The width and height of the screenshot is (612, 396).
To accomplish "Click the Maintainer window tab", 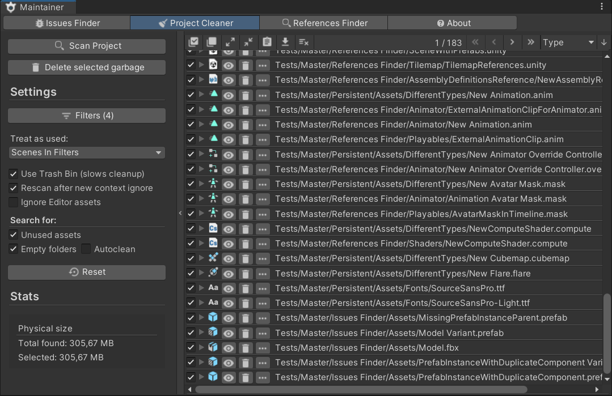I will [38, 7].
